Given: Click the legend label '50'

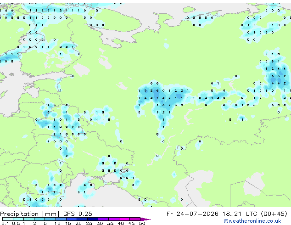Looking at the screenshot, I should [x=142, y=223].
